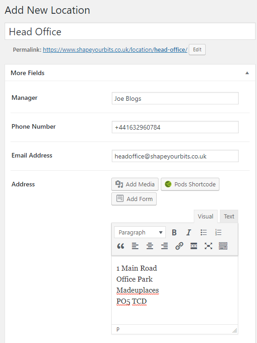Viewport: 257px width, 343px height.
Task: Switch to the Visual editor tab
Action: pyautogui.click(x=206, y=216)
